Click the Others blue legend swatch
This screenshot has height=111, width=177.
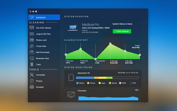[77, 83]
